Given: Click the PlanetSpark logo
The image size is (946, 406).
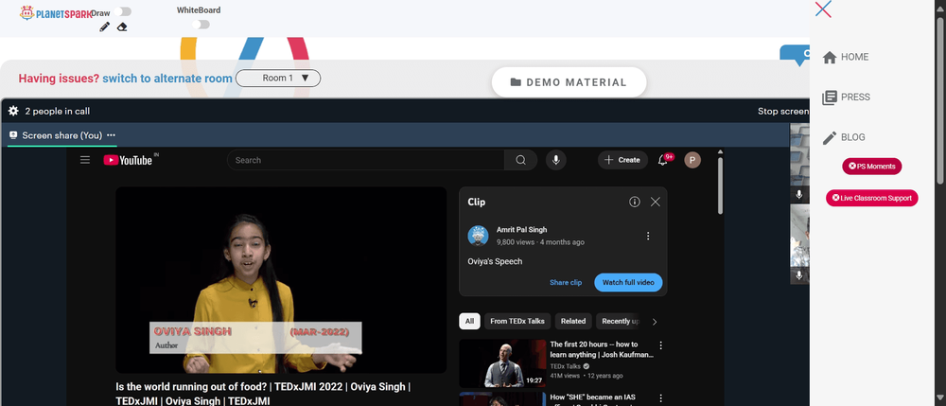Looking at the screenshot, I should click(55, 12).
